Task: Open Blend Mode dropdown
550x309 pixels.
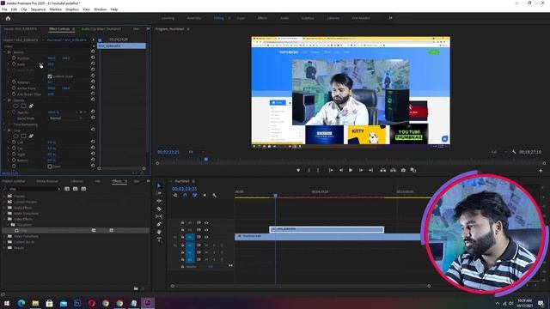Action: coord(65,118)
